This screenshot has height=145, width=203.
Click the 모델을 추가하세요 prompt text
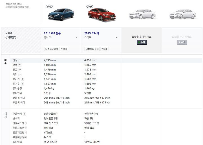pos(142,37)
